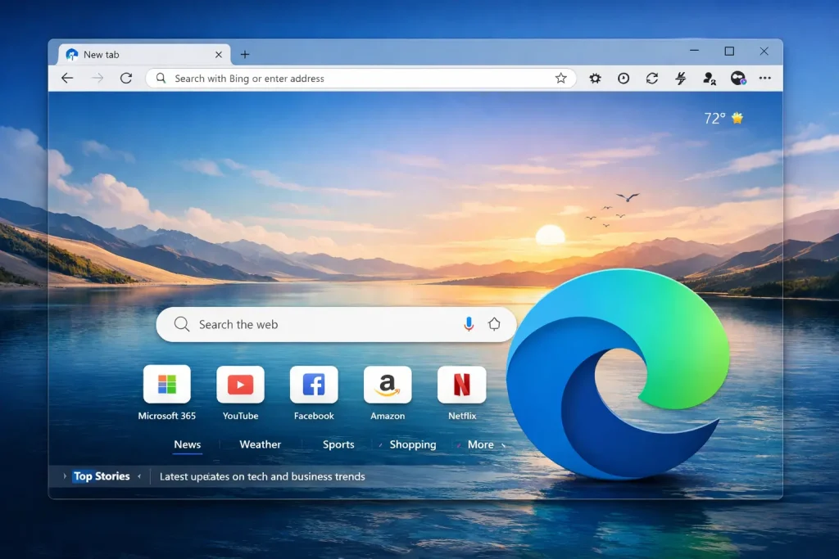
Task: Open the 72° weather widget
Action: pos(723,118)
